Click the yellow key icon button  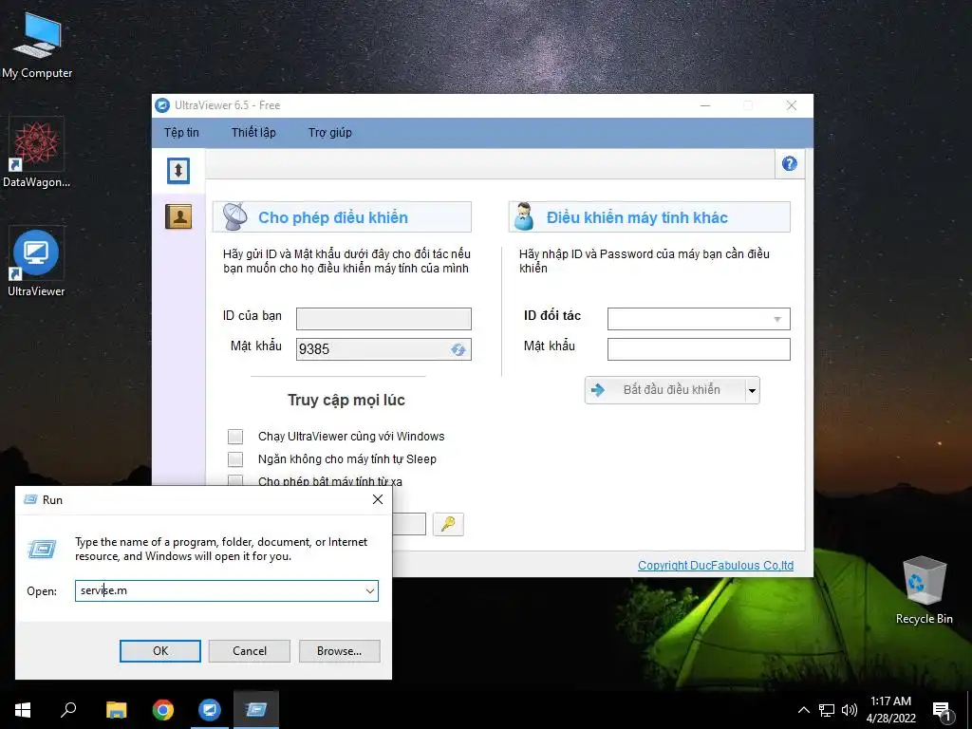click(448, 524)
